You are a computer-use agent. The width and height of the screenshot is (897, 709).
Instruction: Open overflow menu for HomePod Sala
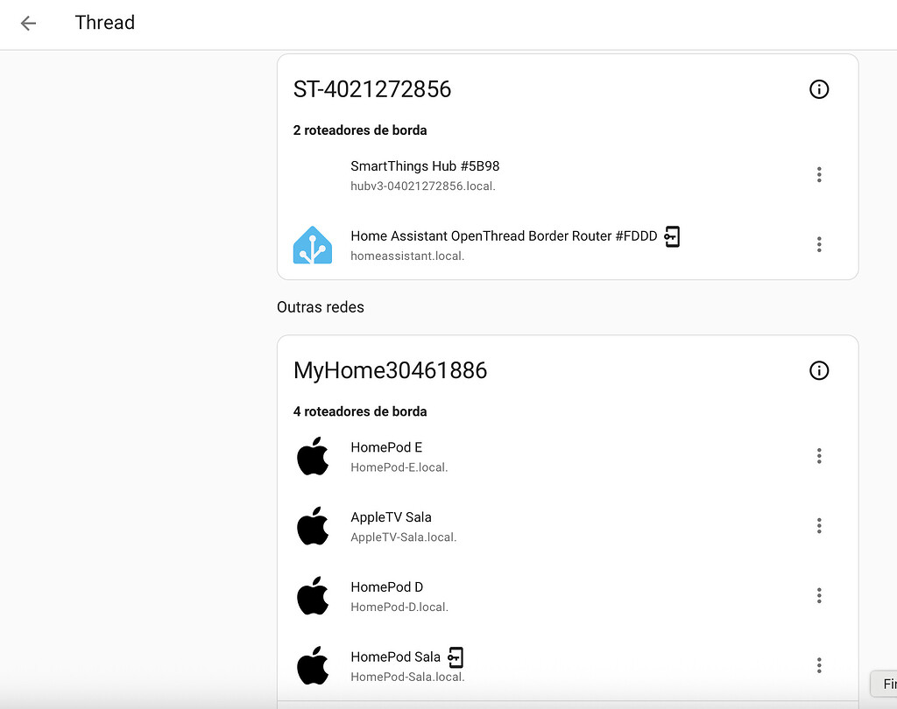[x=819, y=666]
